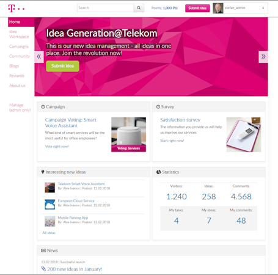Click the News panel newspaper icon

[43, 251]
